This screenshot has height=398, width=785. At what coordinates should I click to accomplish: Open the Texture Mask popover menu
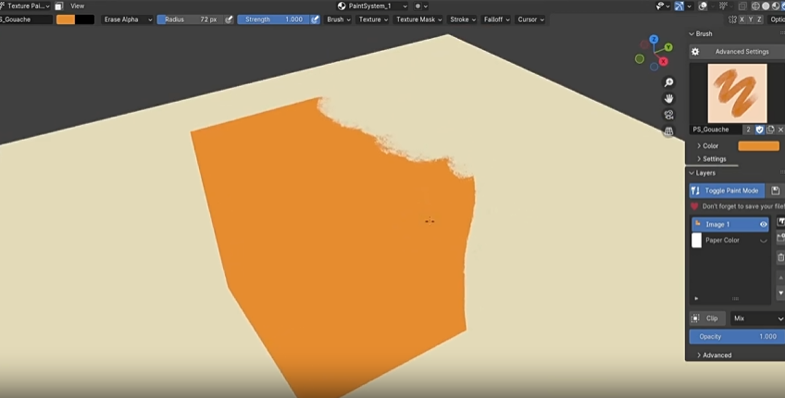click(418, 19)
